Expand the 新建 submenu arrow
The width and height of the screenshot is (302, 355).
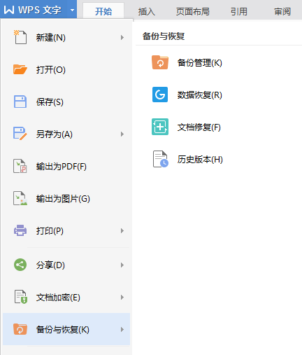tap(122, 37)
